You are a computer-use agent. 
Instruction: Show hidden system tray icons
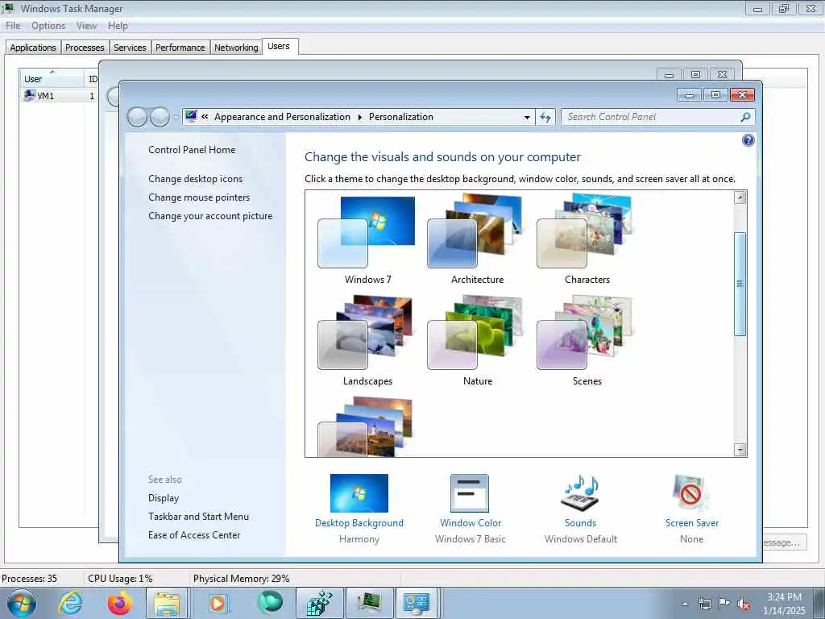click(x=685, y=604)
